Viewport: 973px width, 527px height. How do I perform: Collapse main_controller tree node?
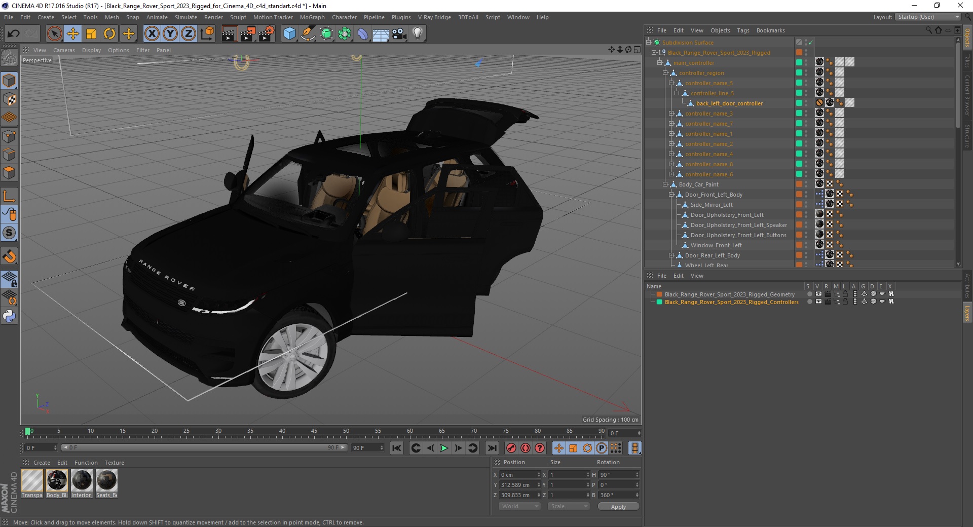point(660,63)
